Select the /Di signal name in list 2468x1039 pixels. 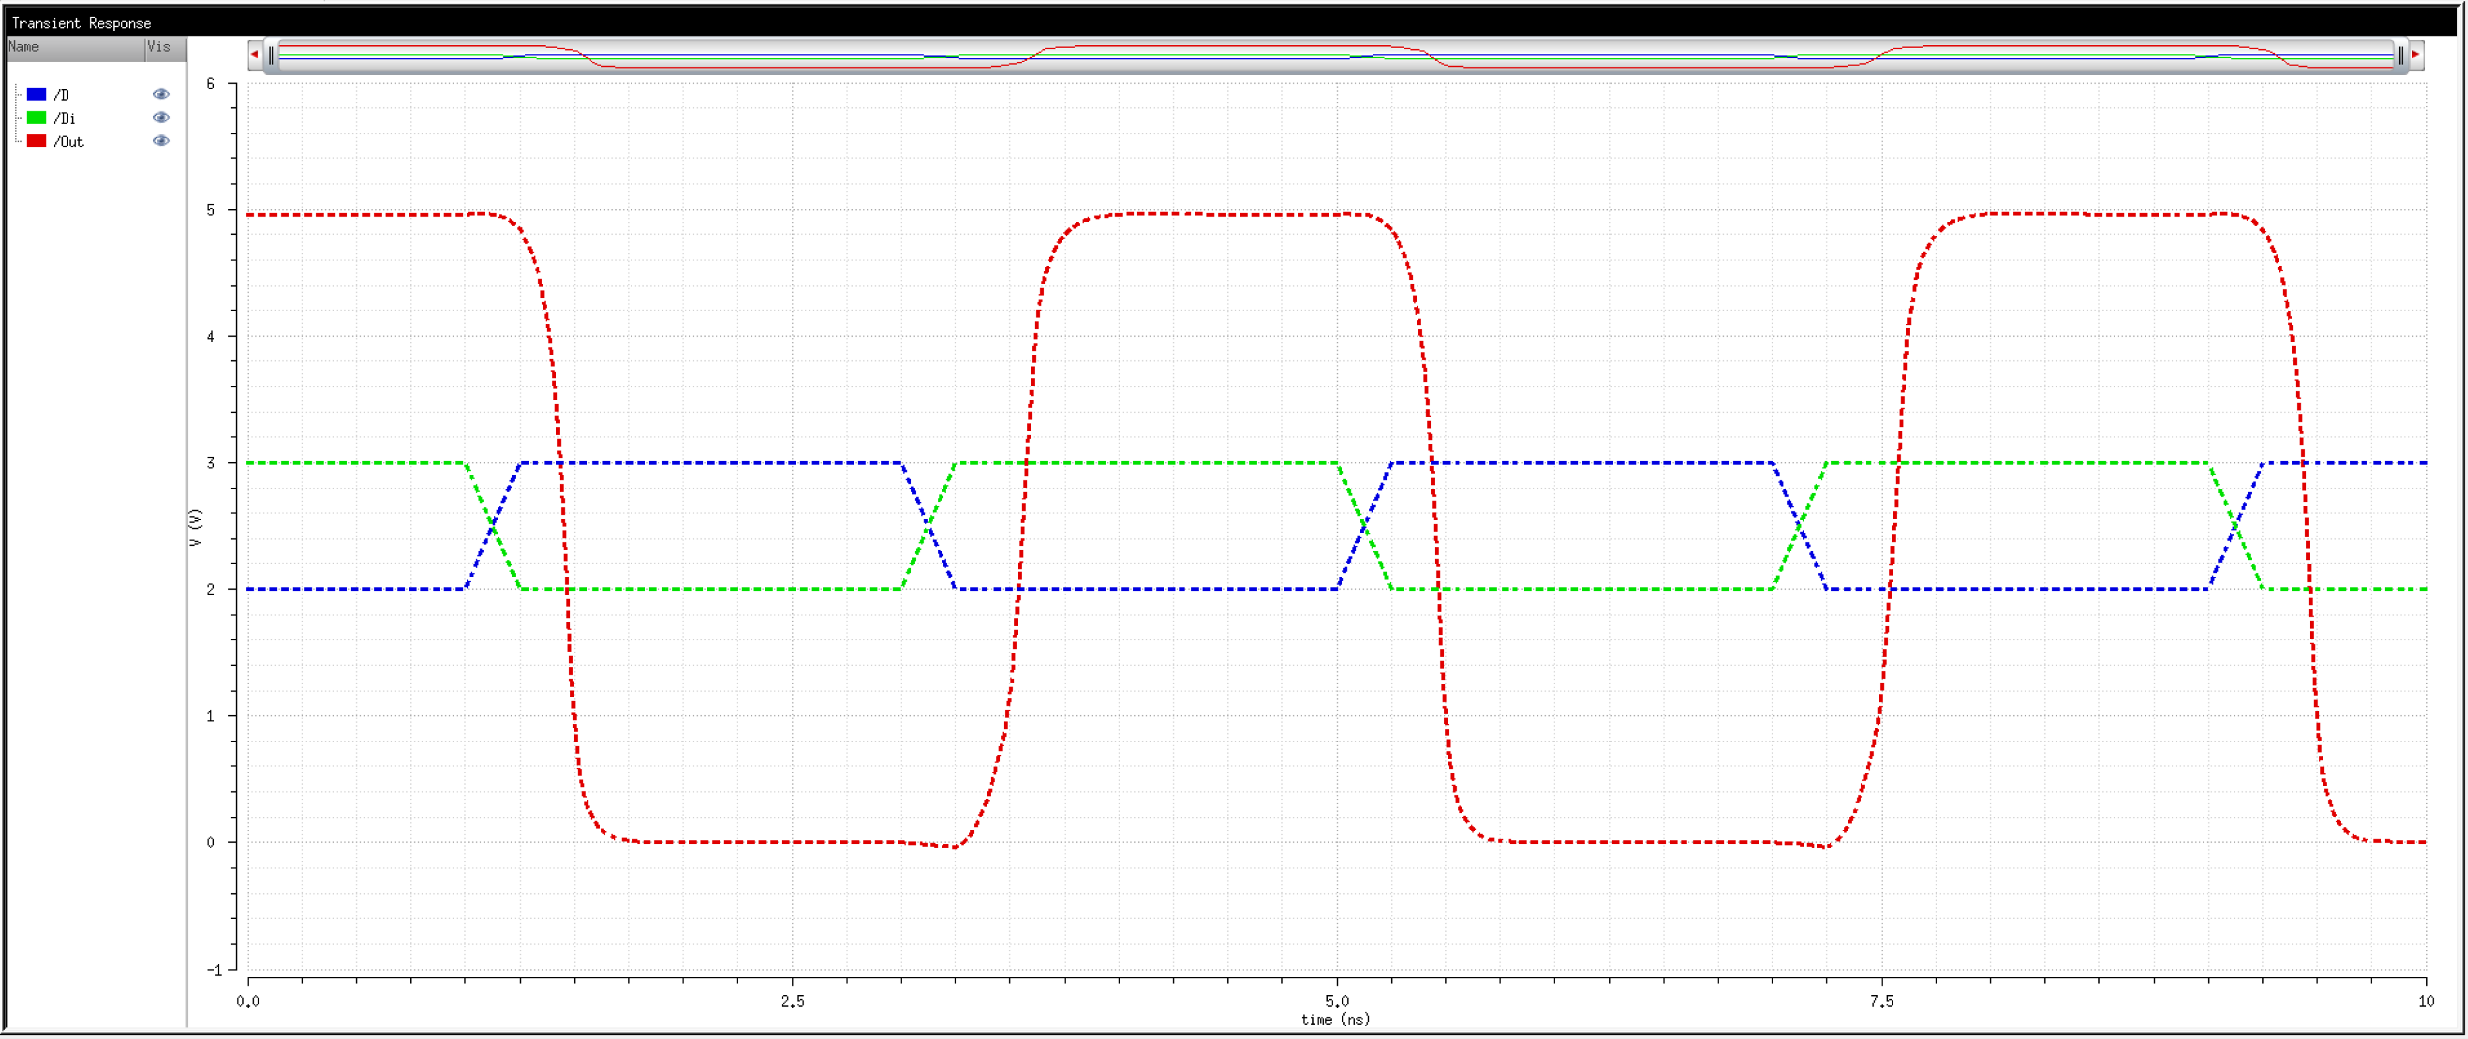pyautogui.click(x=64, y=118)
